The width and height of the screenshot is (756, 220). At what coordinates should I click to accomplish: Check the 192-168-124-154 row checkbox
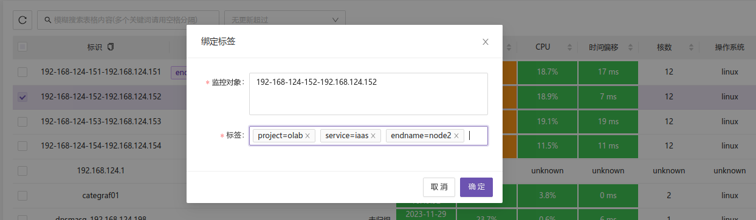tap(22, 146)
